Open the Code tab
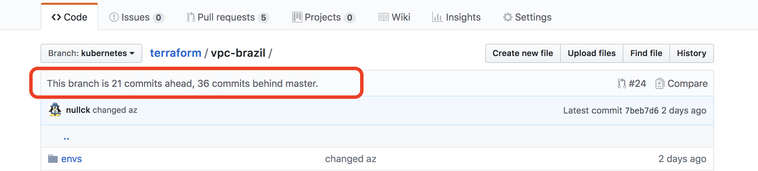 69,17
